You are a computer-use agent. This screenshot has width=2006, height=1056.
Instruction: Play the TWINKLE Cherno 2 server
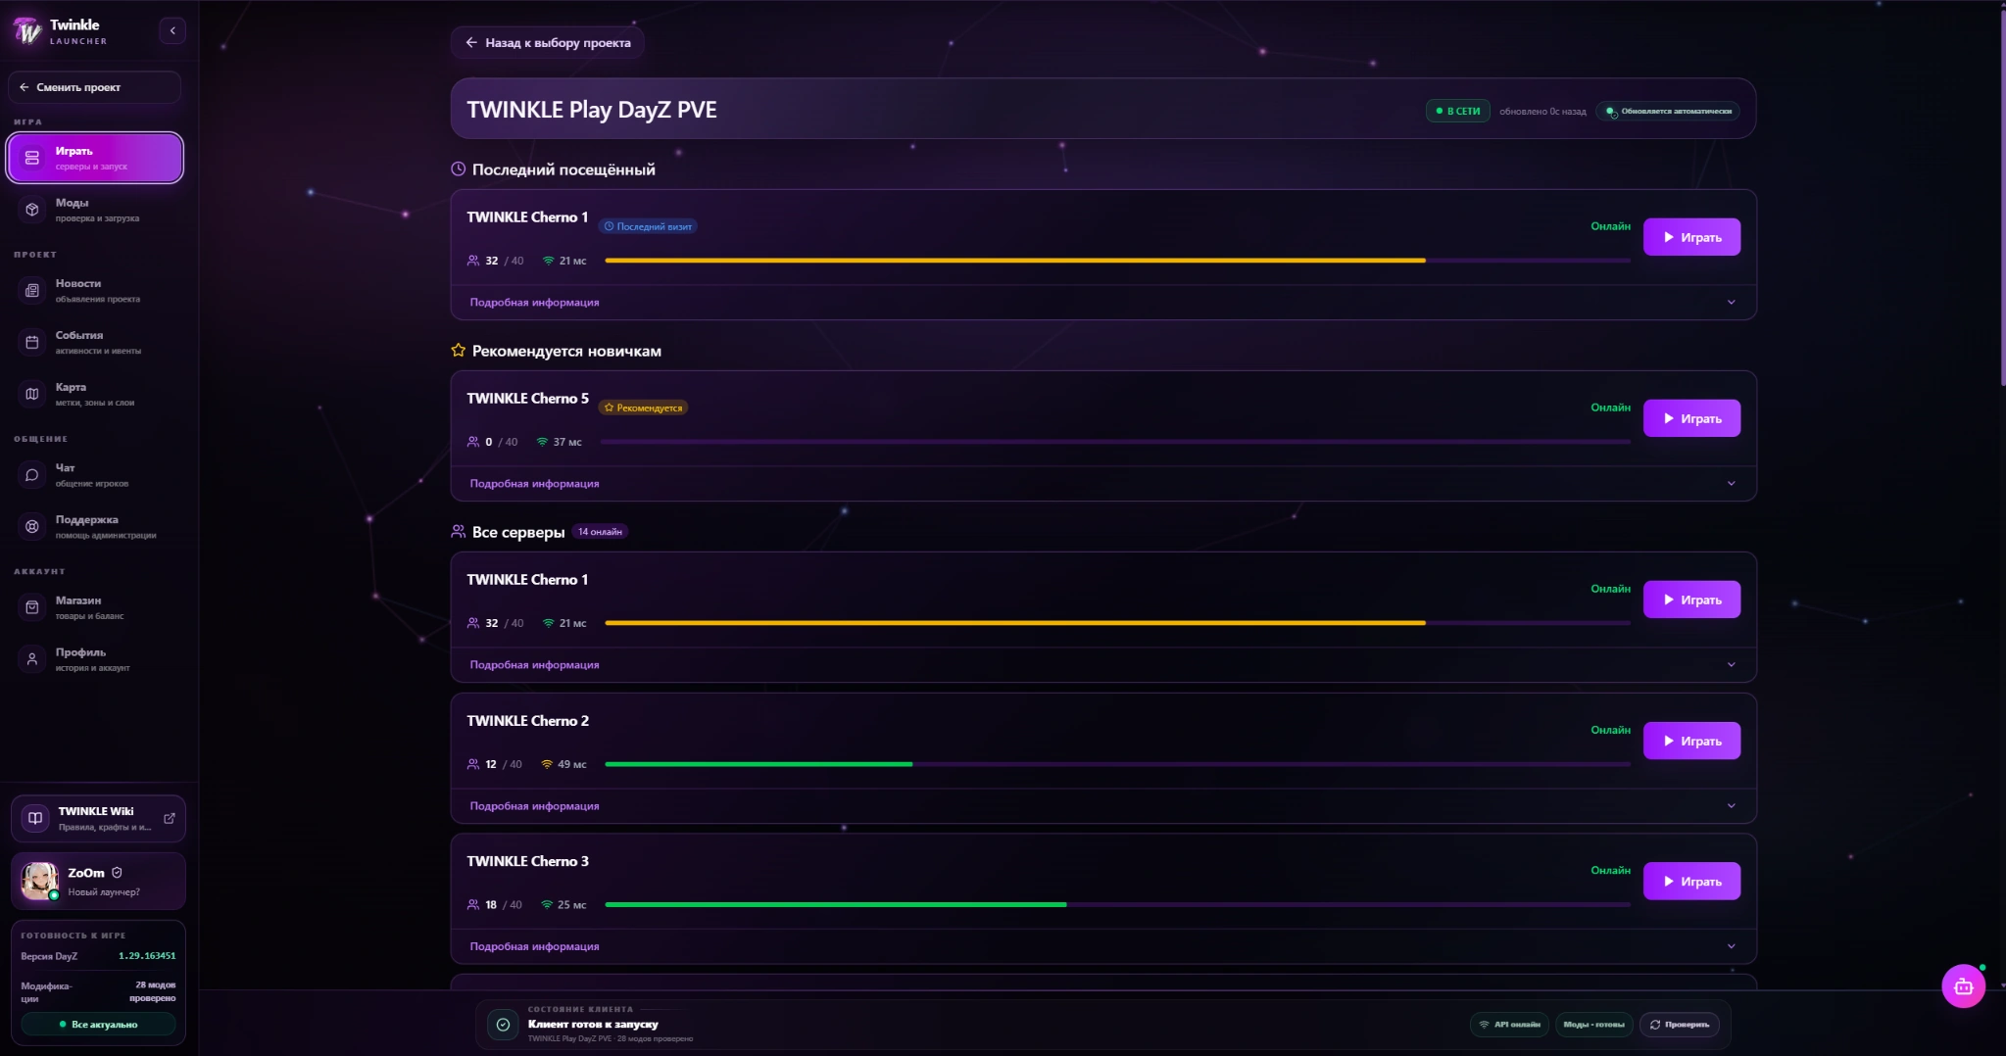point(1691,741)
